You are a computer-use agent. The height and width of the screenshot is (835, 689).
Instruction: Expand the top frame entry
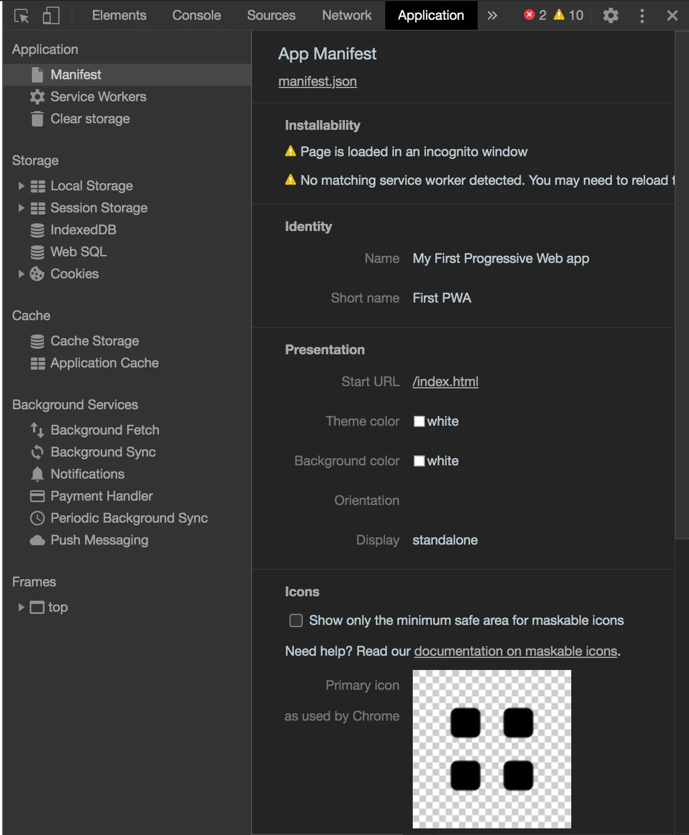click(21, 607)
